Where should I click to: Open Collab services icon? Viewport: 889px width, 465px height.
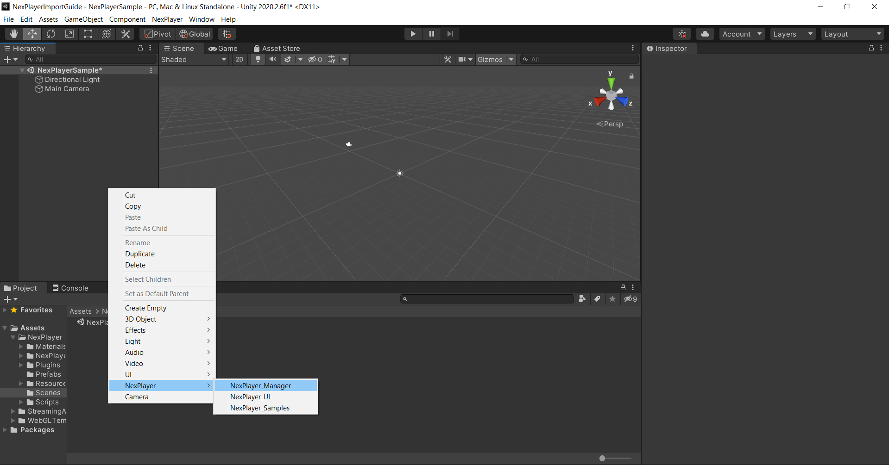682,34
